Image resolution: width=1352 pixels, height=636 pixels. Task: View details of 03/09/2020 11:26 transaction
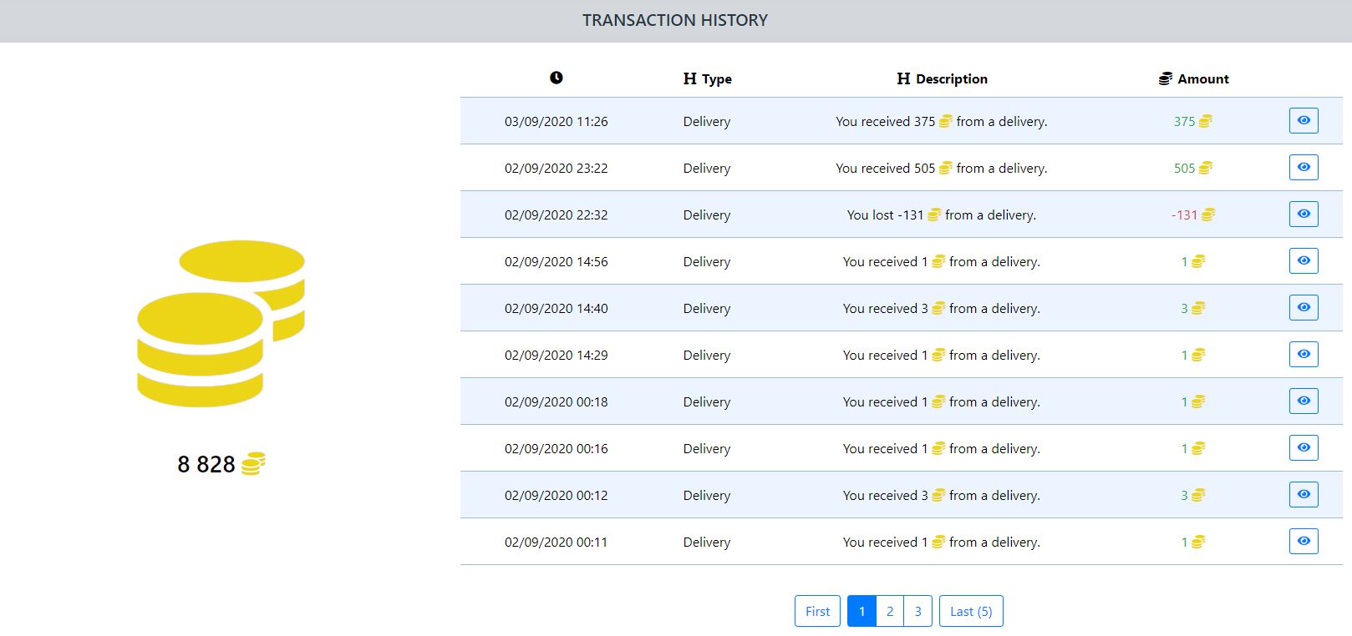[x=1303, y=121]
